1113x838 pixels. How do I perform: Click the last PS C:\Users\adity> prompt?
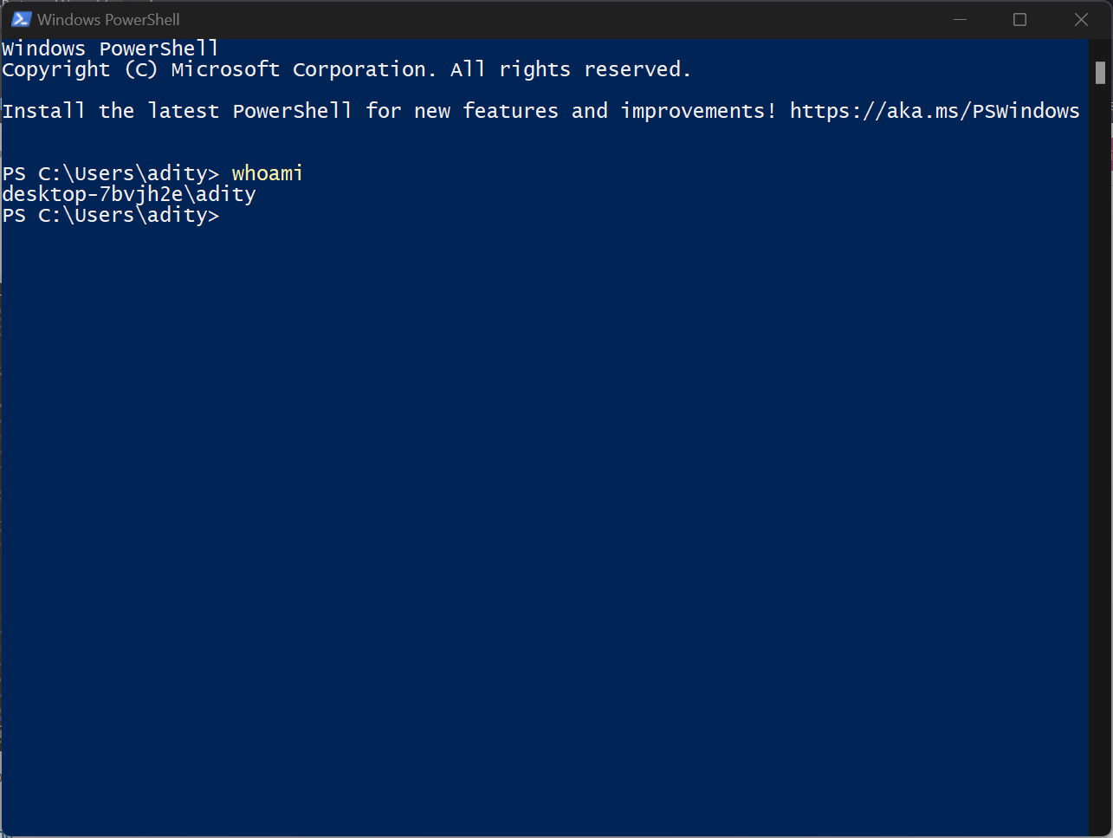click(111, 215)
